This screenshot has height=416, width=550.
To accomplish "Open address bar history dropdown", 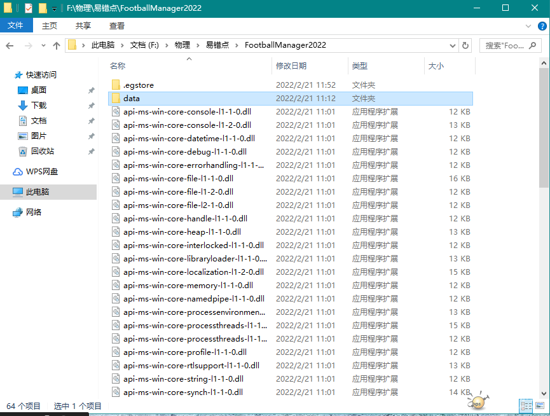I will [453, 46].
